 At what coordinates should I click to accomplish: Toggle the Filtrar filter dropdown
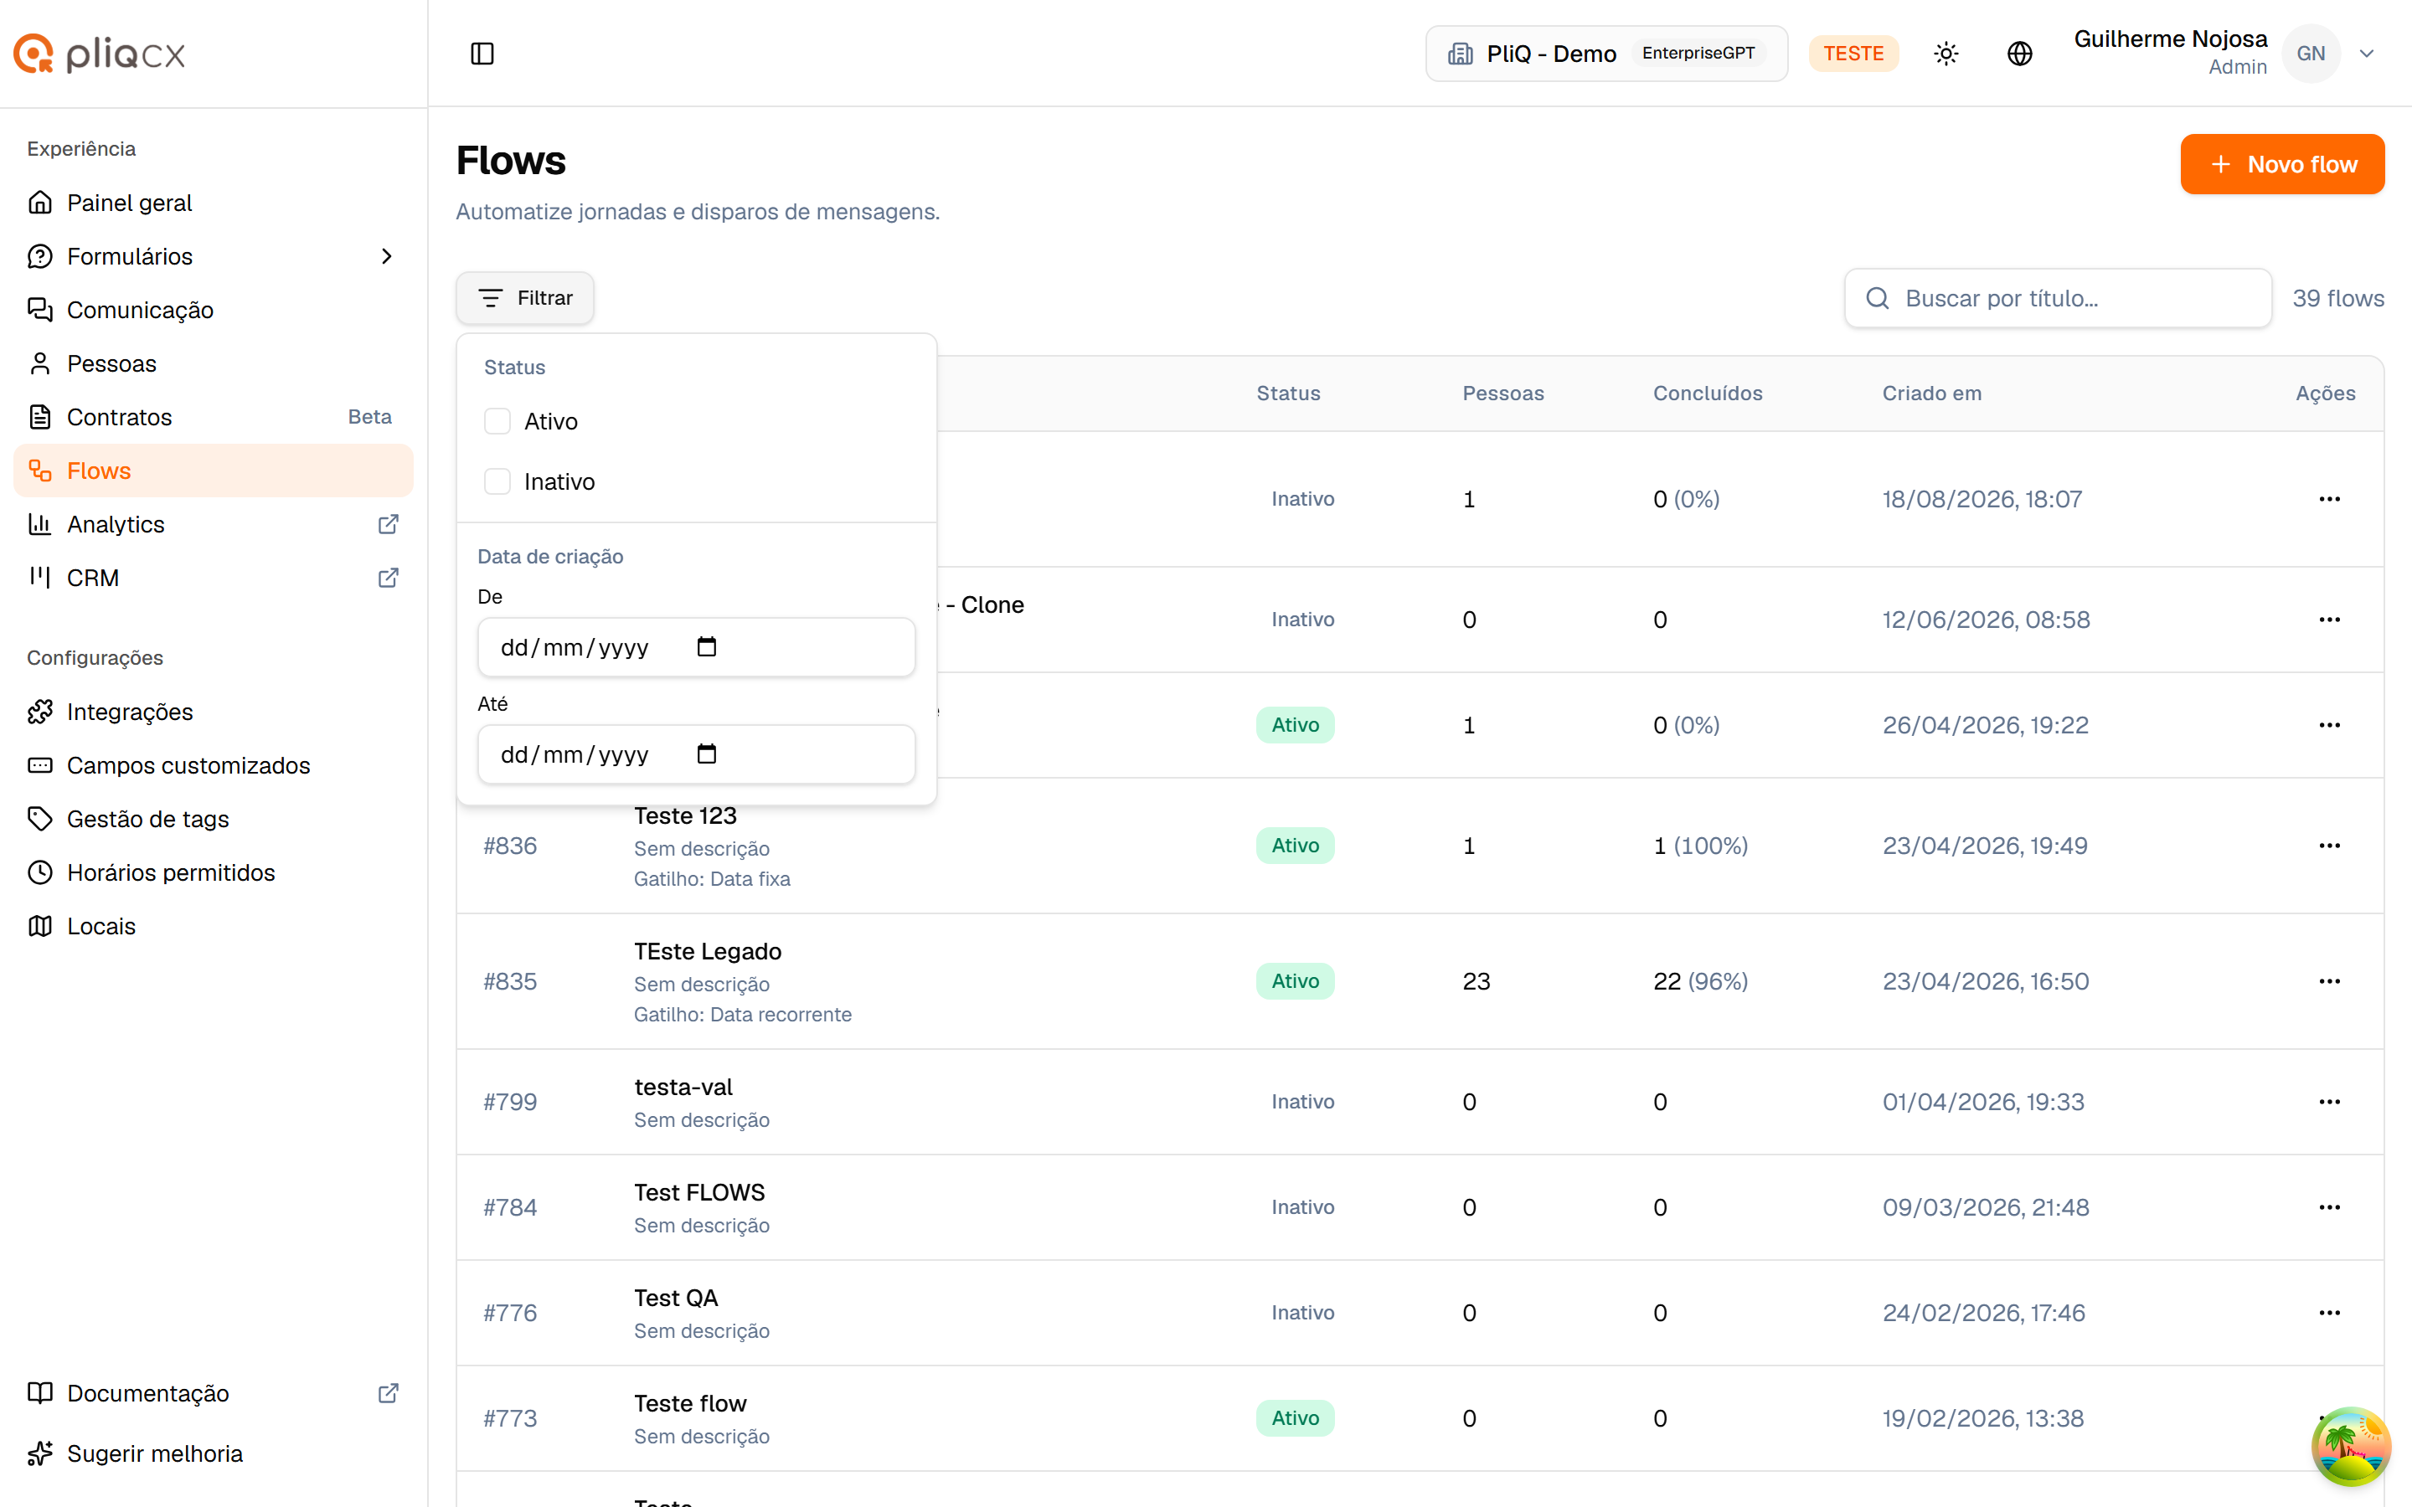tap(525, 298)
